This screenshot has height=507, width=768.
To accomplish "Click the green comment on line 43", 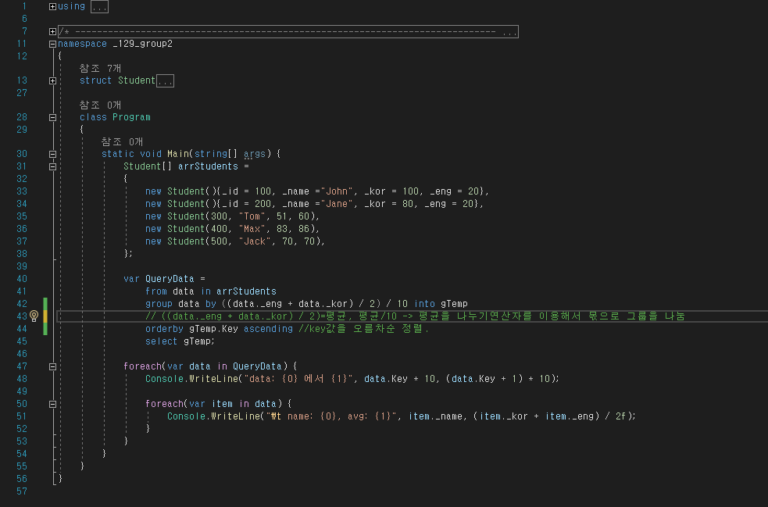I will [x=415, y=316].
